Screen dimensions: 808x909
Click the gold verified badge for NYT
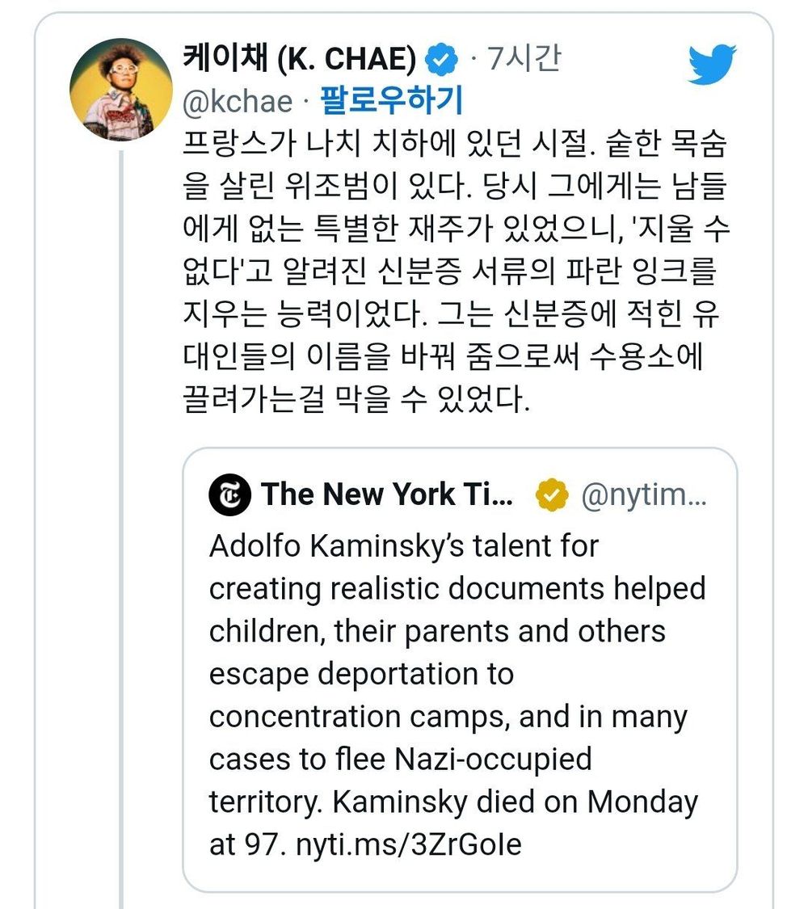(x=551, y=495)
